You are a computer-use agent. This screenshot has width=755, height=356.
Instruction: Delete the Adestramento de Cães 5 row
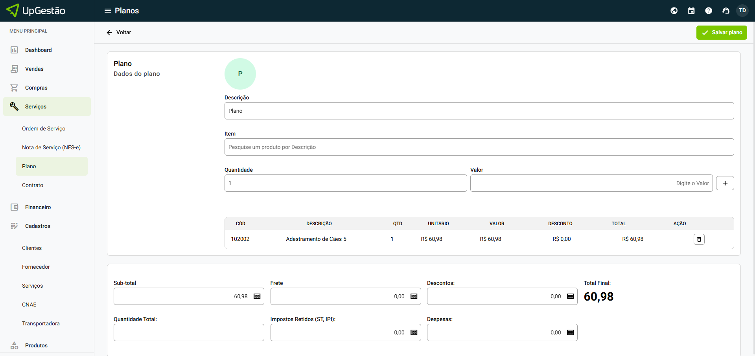pyautogui.click(x=699, y=239)
